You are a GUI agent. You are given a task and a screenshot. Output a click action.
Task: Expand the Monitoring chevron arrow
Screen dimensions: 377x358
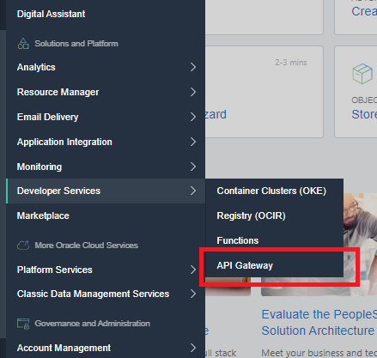point(193,167)
